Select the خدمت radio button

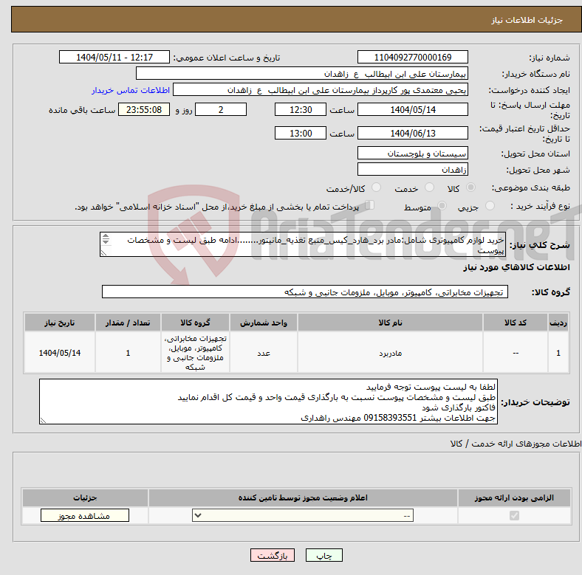pos(429,187)
